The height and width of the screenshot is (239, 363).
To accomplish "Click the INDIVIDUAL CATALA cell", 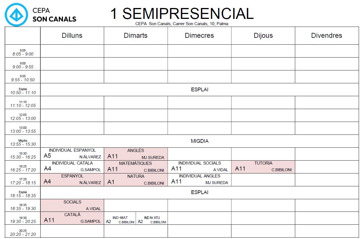I will (72, 167).
